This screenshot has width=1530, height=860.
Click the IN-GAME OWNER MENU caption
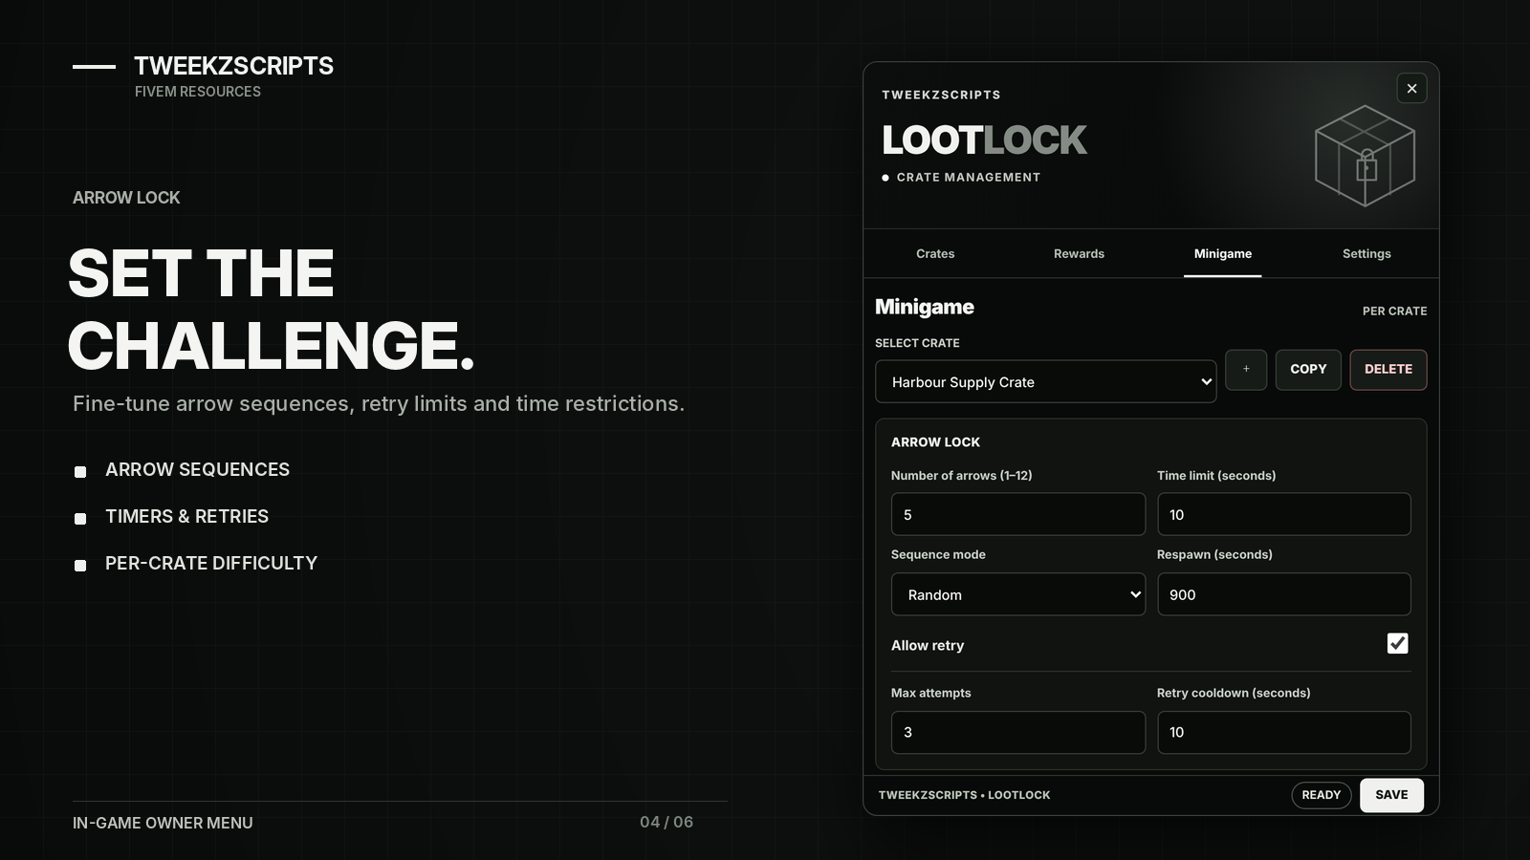[163, 823]
